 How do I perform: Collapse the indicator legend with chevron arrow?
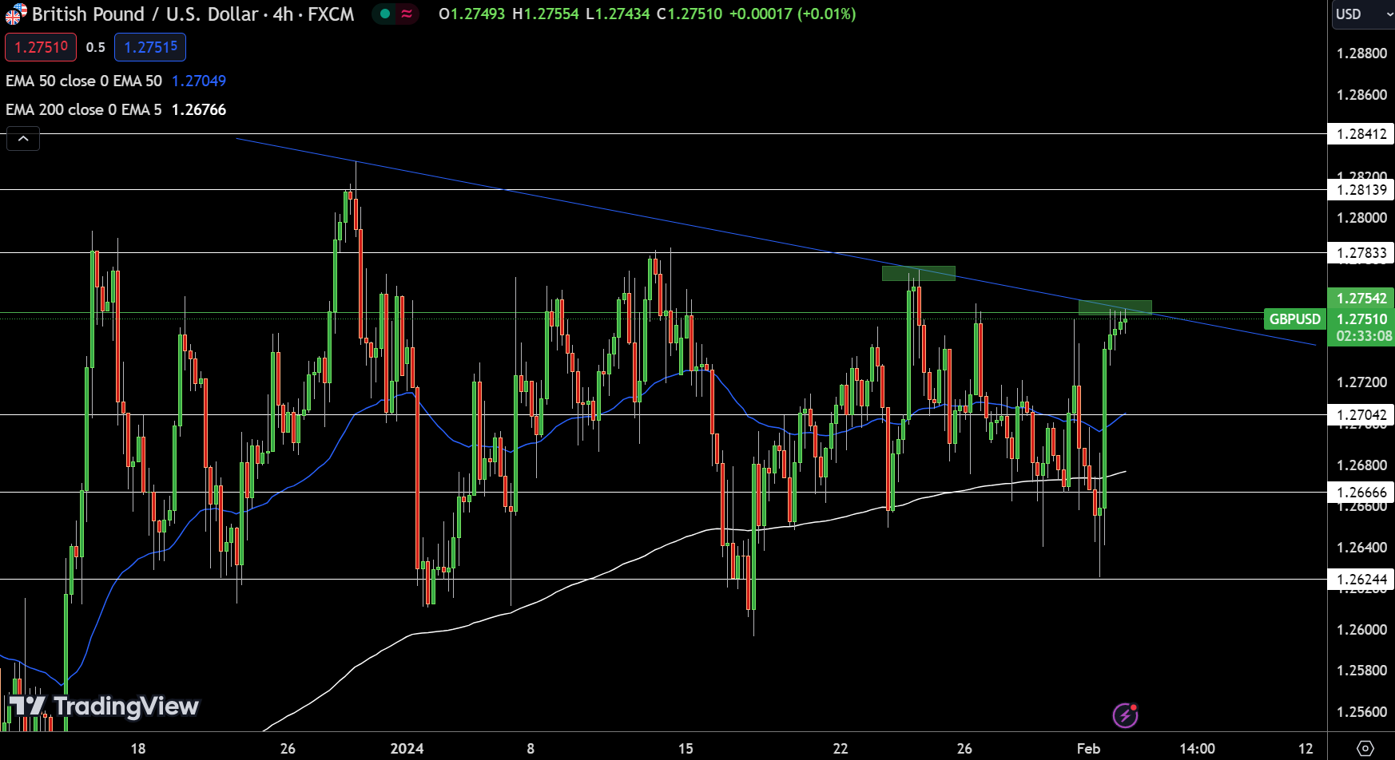pyautogui.click(x=23, y=139)
